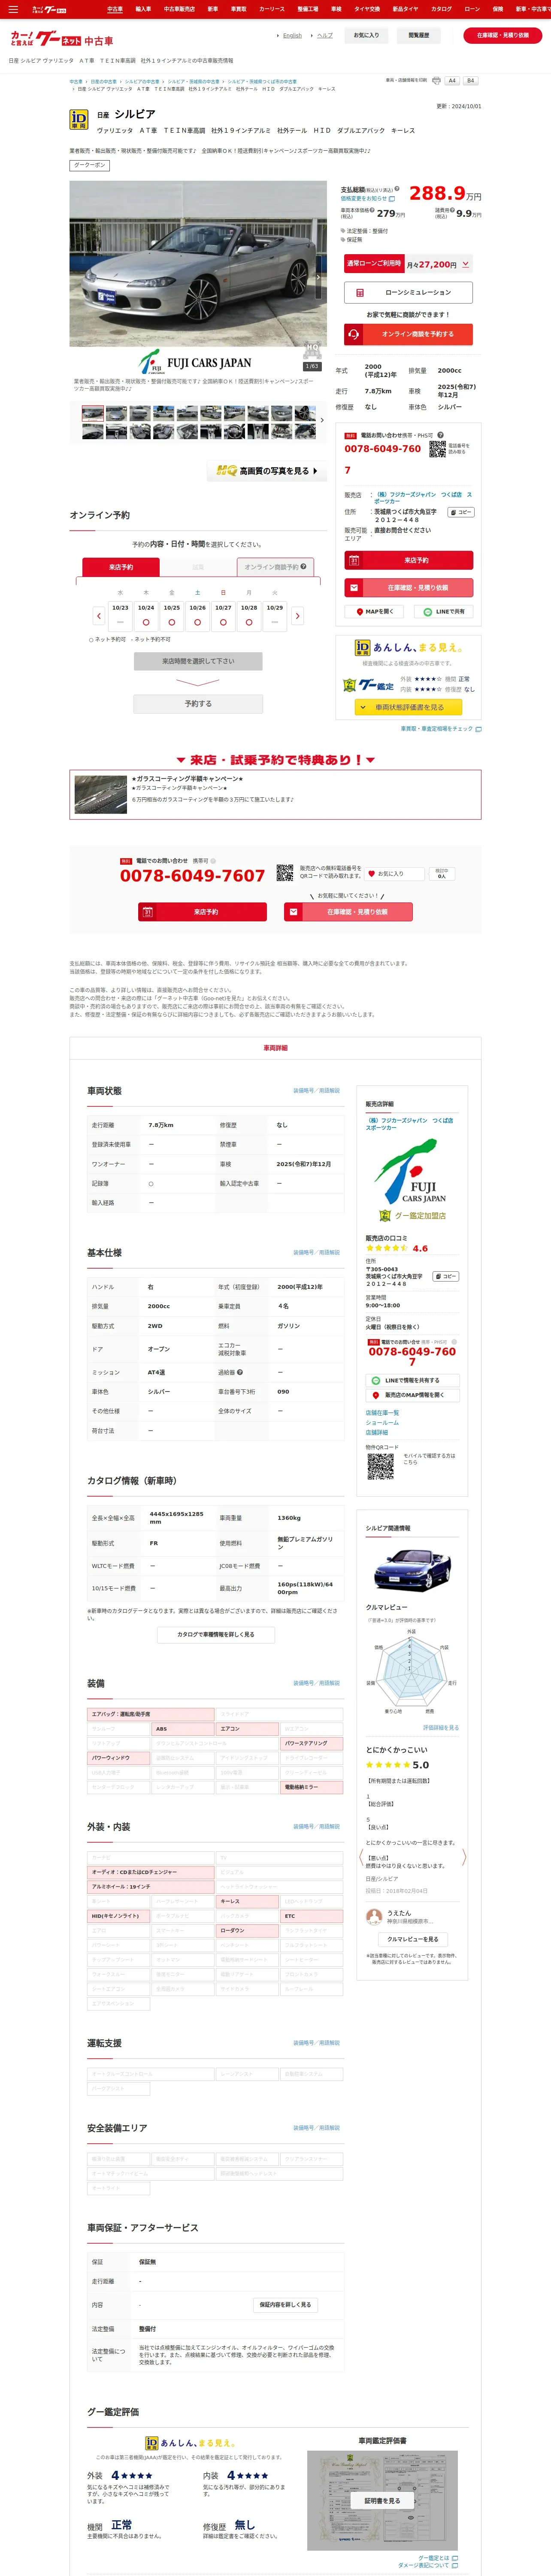Open カーリース in the top navigation bar
This screenshot has width=551, height=2576.
pyautogui.click(x=272, y=9)
